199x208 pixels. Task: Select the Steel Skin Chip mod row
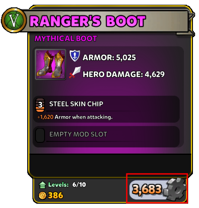pyautogui.click(x=106, y=109)
